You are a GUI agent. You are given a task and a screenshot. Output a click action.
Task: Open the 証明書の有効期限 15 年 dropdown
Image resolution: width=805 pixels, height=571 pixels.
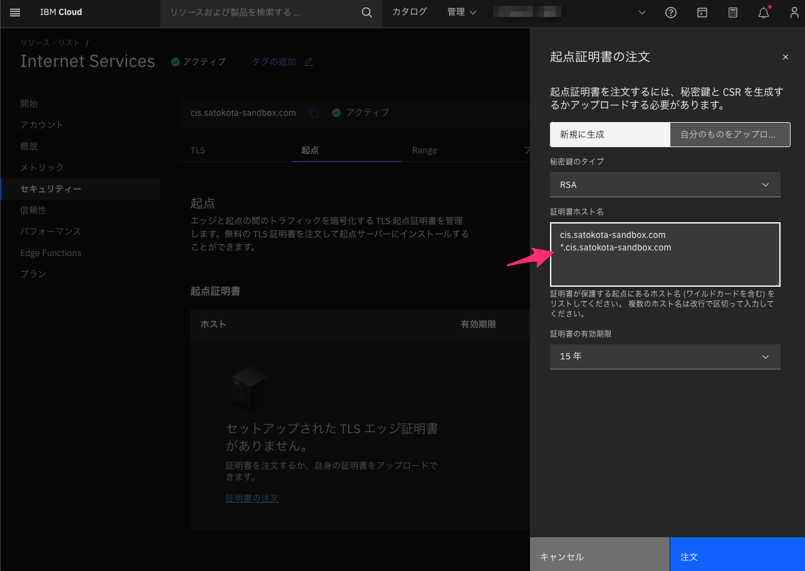coord(665,356)
